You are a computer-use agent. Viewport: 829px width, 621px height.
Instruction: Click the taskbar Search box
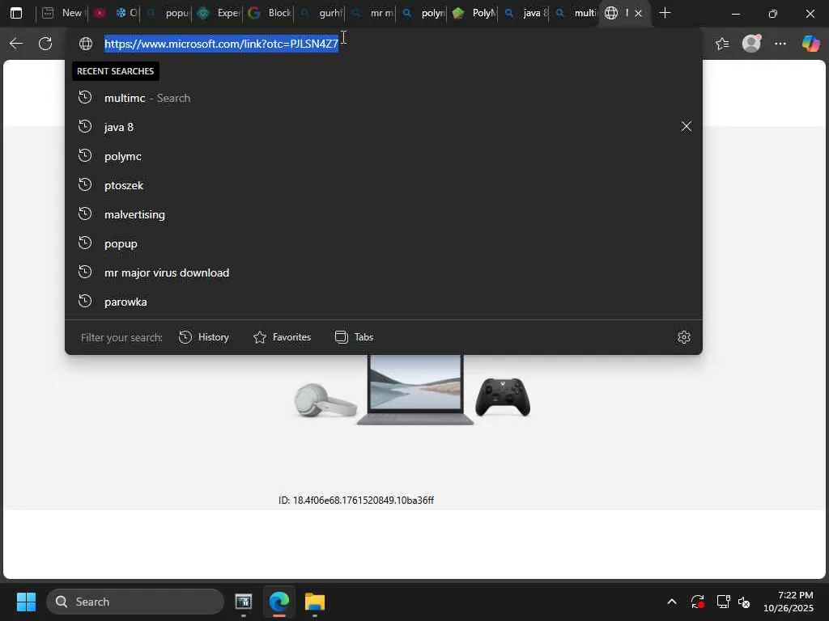(135, 602)
